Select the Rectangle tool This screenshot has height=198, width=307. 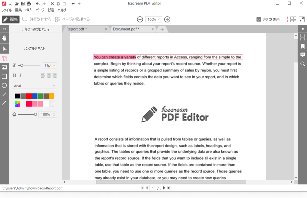click(x=4, y=76)
